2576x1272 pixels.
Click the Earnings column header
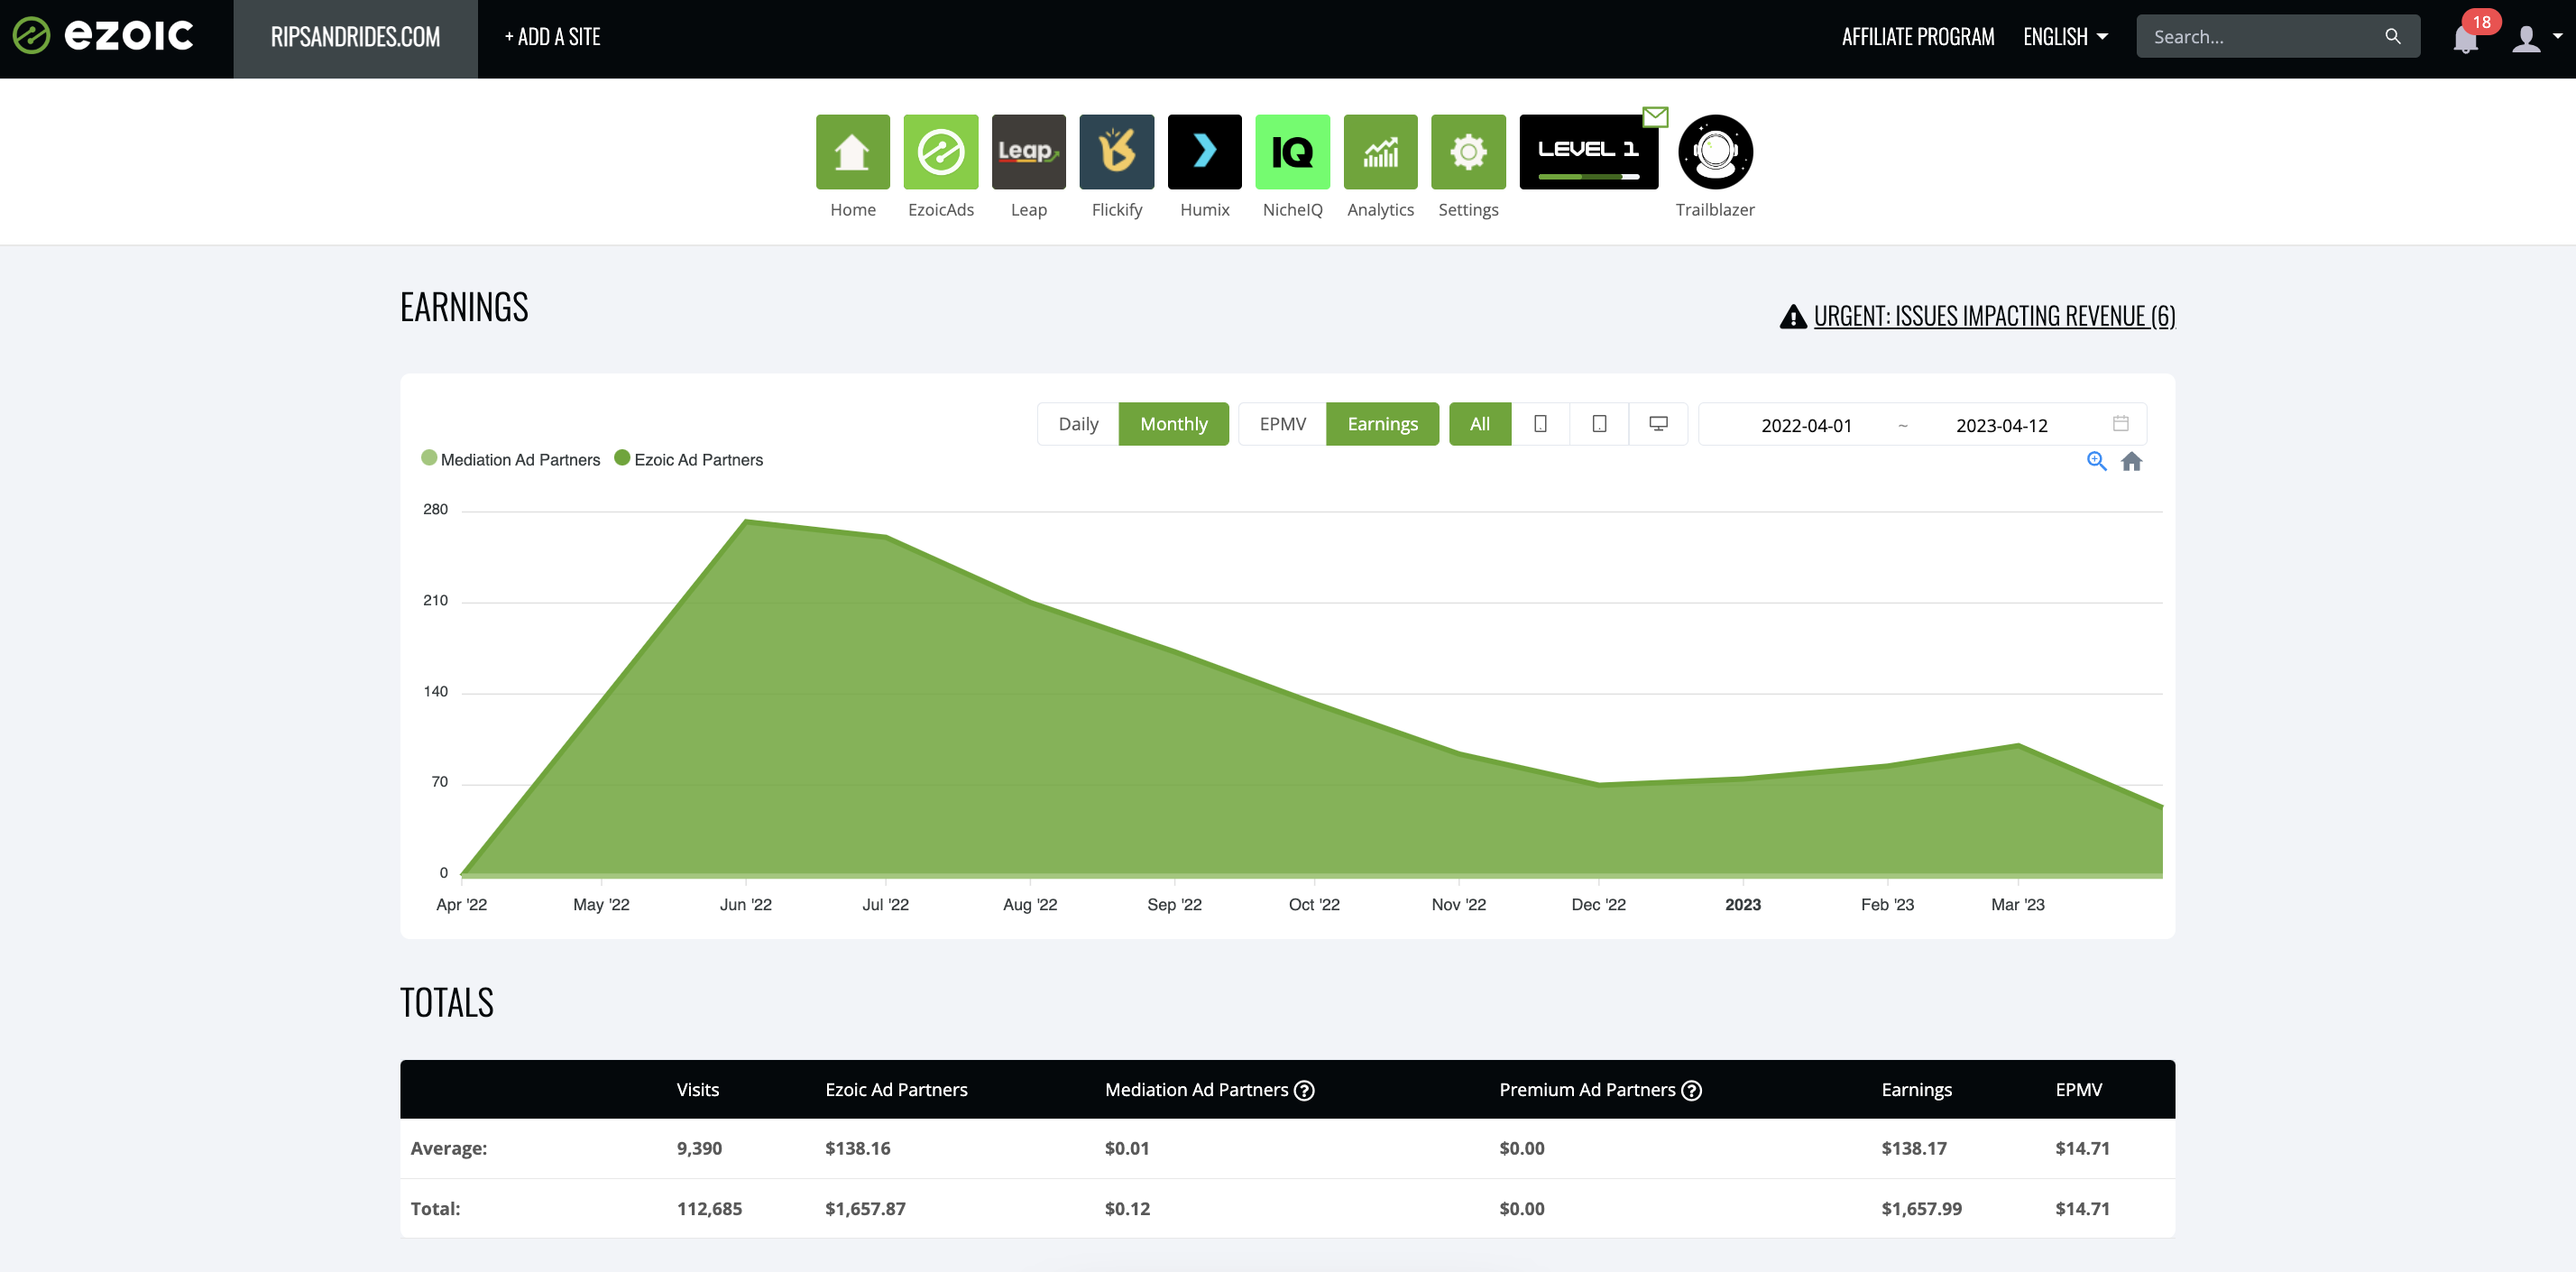tap(1916, 1090)
